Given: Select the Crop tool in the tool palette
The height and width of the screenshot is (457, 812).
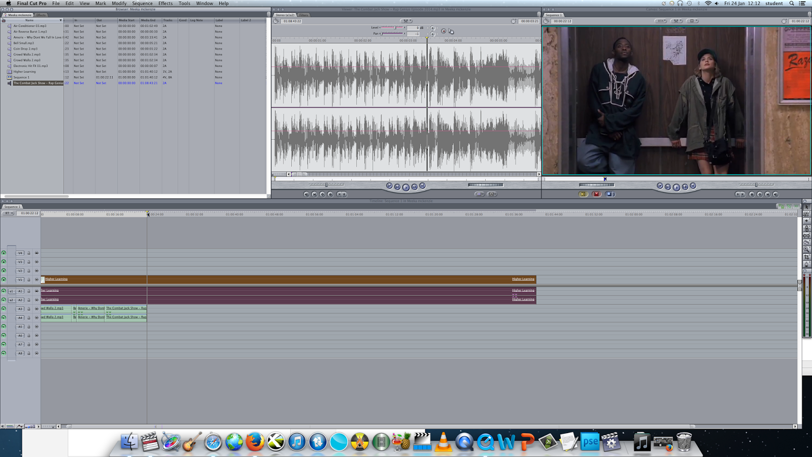Looking at the screenshot, I should click(806, 257).
